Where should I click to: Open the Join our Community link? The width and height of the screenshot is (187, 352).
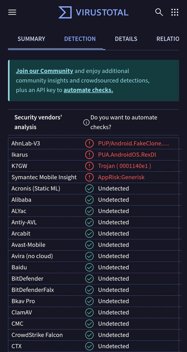click(44, 71)
